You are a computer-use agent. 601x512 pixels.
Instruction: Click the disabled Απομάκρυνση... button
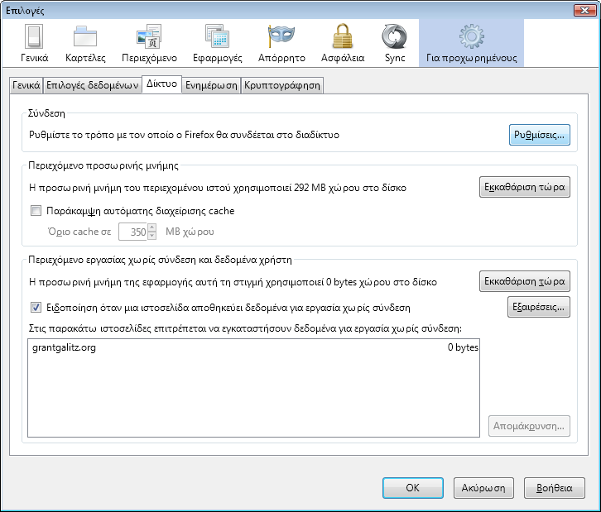pos(529,426)
